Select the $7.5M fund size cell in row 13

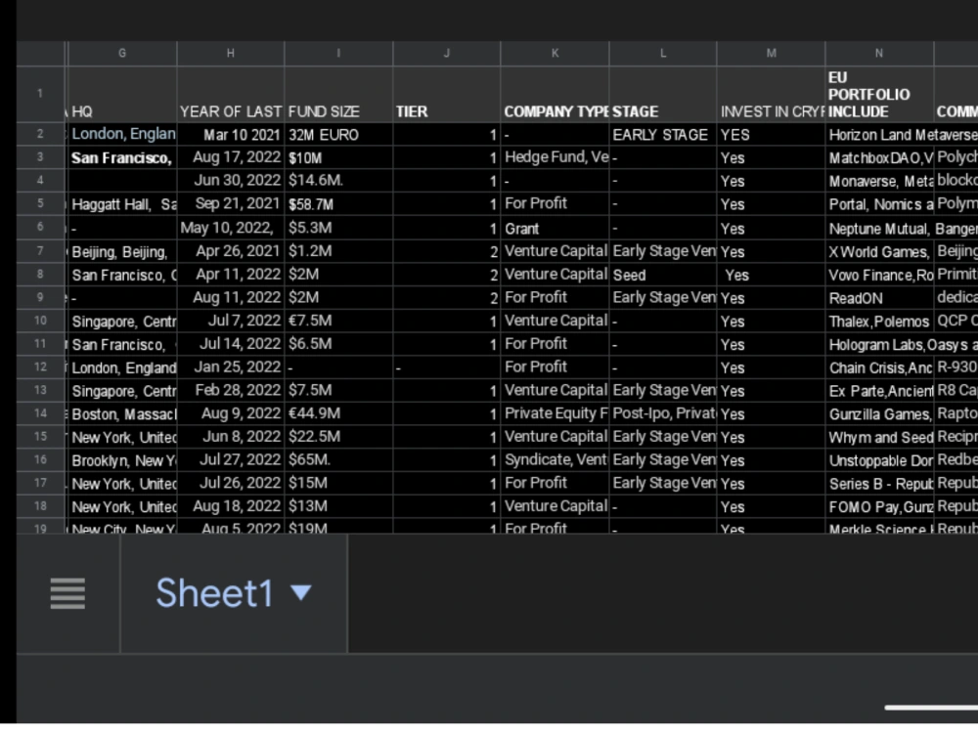338,390
